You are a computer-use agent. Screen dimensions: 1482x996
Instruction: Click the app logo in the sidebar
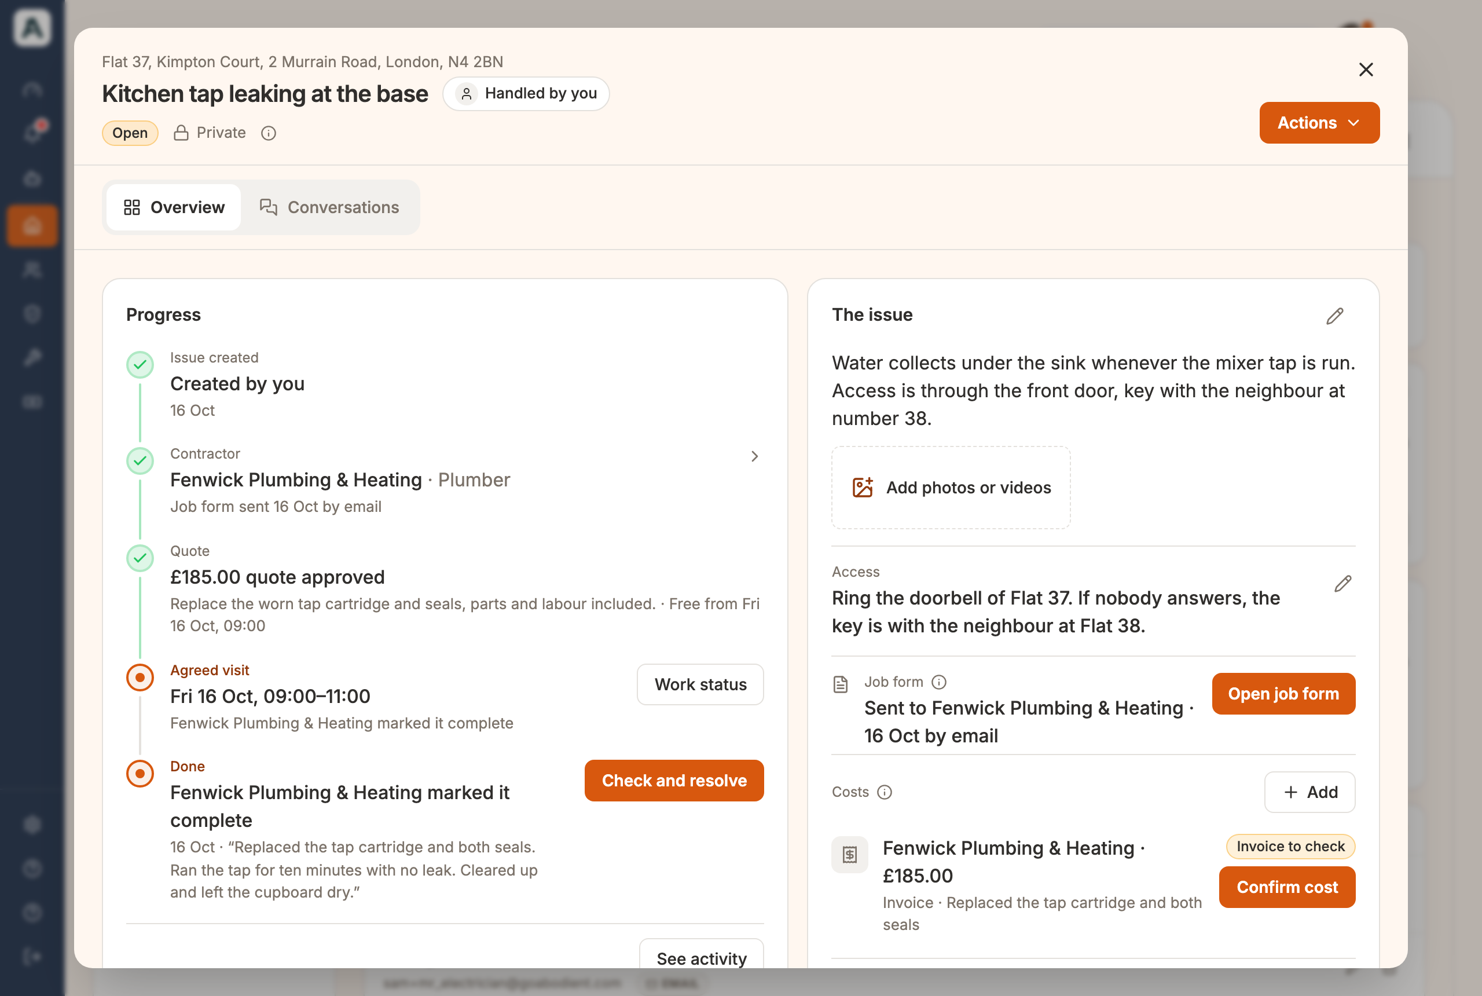pos(32,28)
